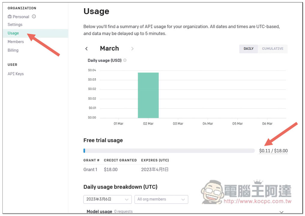Viewport: 305px width, 216px height.
Task: Click the Free trial usage heading
Action: click(103, 141)
